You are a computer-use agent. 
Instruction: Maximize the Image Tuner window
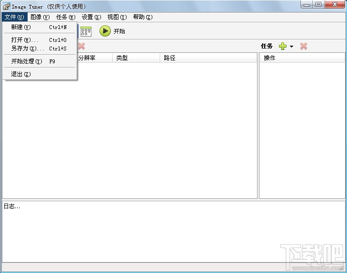(318, 5)
